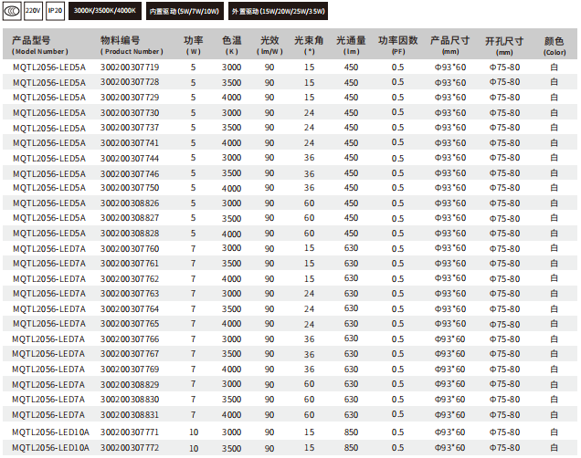Select product number 300200307741
The image size is (581, 458).
(x=130, y=143)
